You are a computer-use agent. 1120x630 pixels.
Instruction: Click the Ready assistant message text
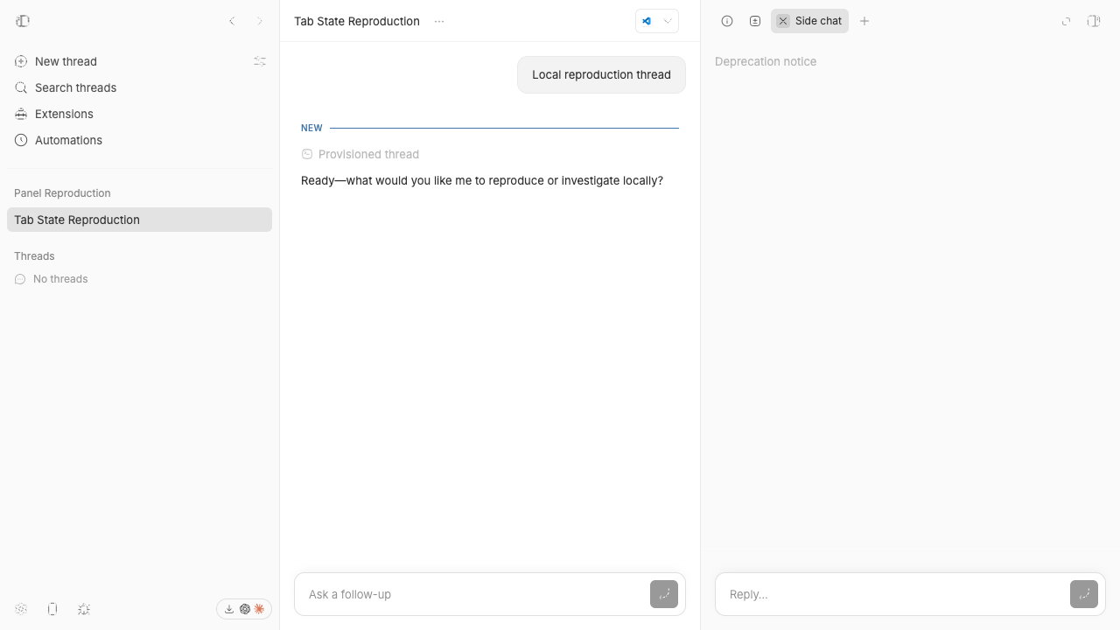coord(482,180)
